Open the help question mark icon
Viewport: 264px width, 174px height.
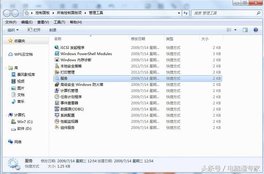[x=256, y=30]
